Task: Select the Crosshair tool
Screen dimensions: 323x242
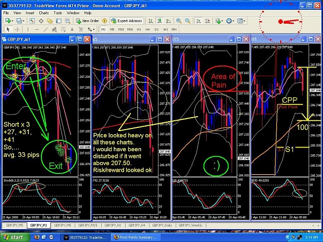Action: click(17, 29)
